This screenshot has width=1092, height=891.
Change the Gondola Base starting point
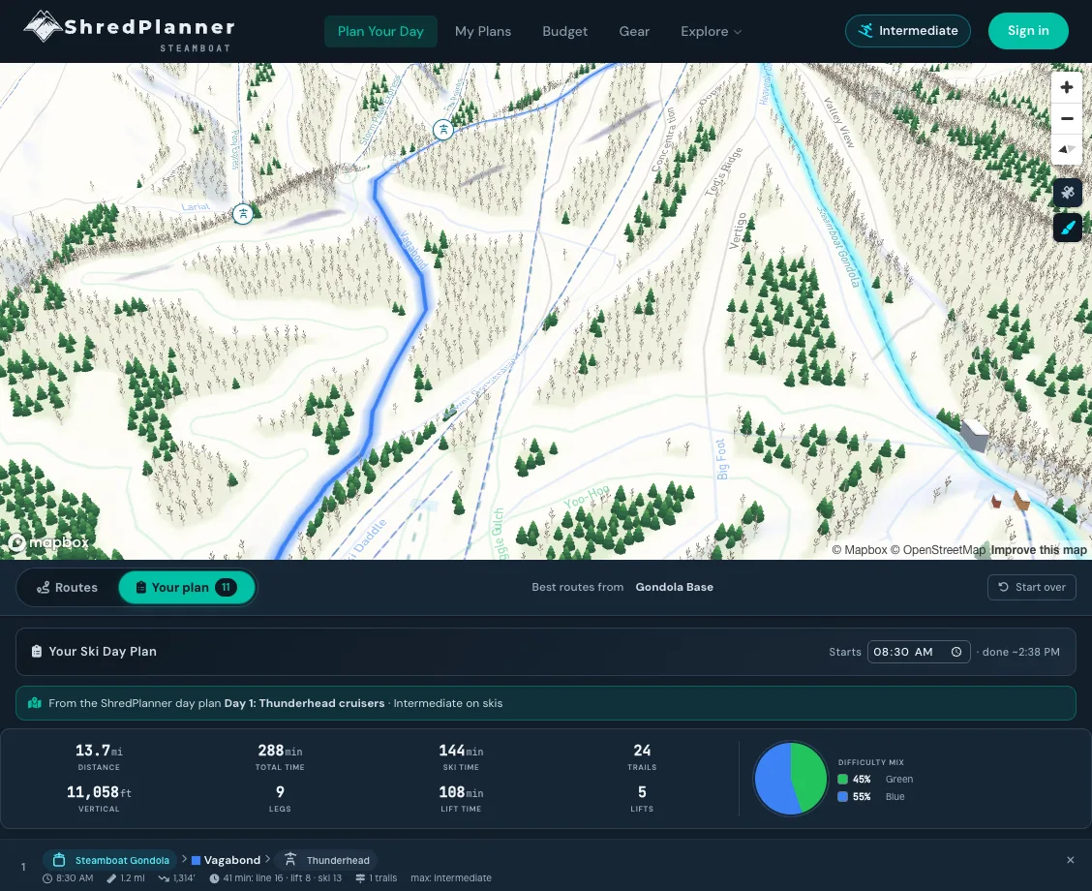tap(674, 587)
